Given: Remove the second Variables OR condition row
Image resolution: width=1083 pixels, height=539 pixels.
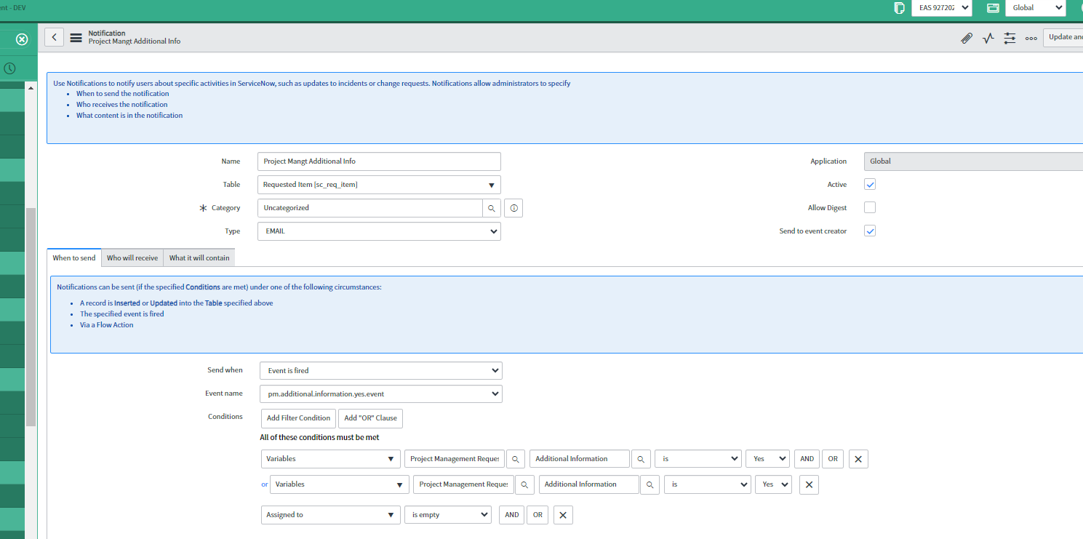Looking at the screenshot, I should pos(809,484).
